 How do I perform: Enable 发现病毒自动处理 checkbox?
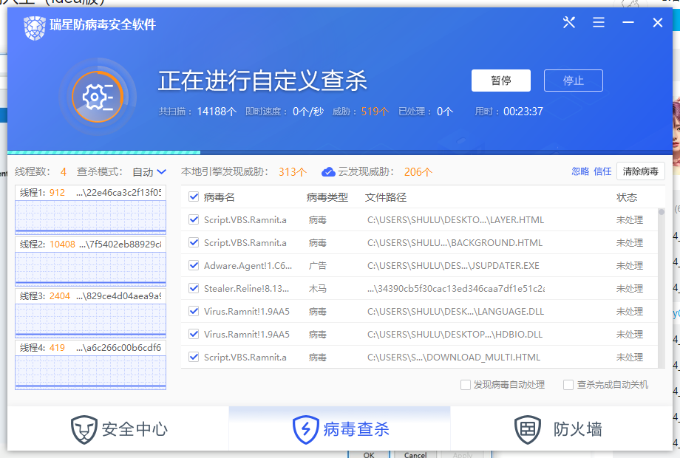(466, 385)
